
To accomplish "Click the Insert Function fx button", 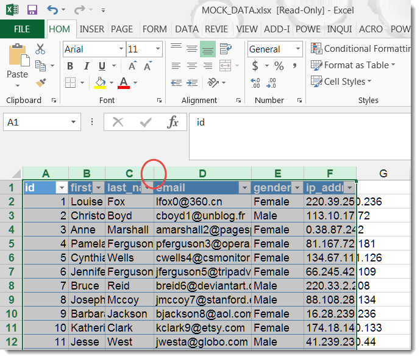I will (173, 122).
